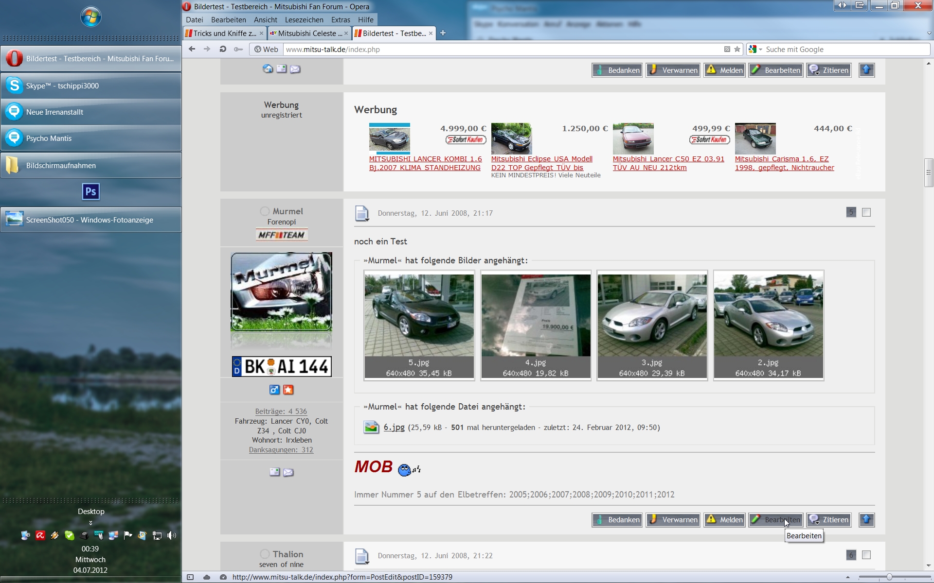Click the RSS feed icon in address bar
The width and height of the screenshot is (934, 583).
coord(727,49)
